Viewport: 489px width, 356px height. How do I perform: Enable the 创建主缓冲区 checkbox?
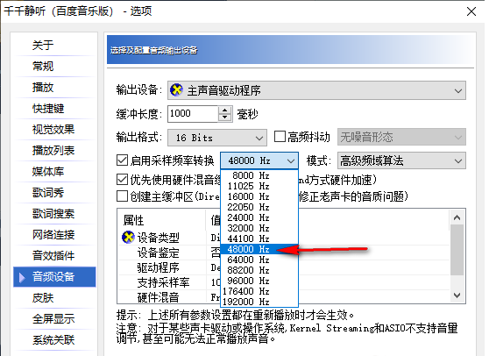pos(122,196)
